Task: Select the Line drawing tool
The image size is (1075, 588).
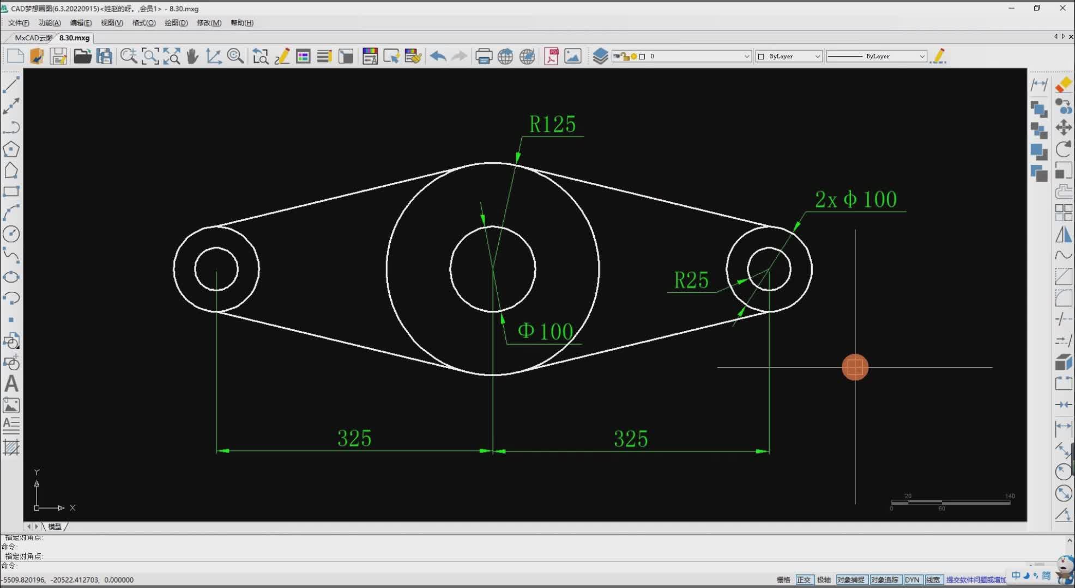Action: coord(11,84)
